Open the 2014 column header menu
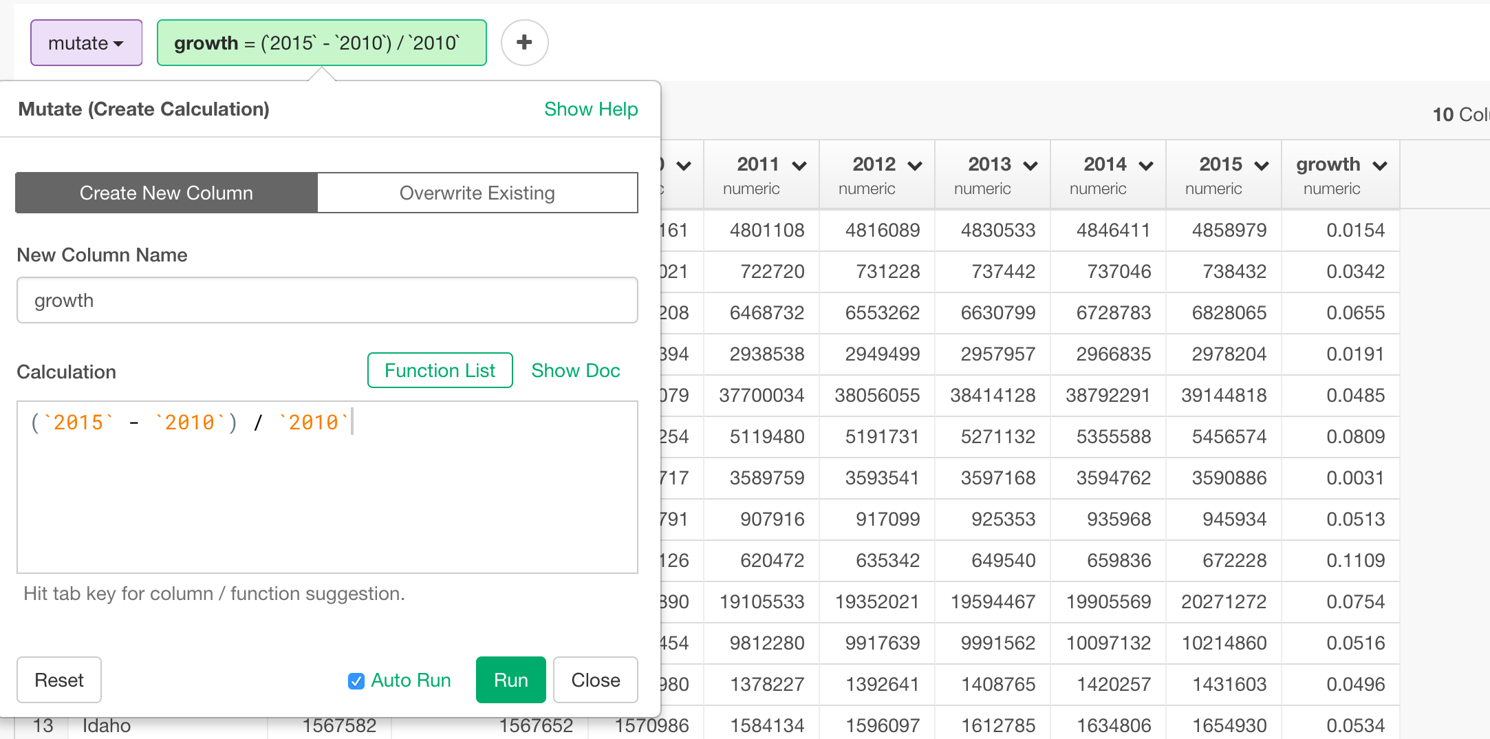 point(1145,165)
